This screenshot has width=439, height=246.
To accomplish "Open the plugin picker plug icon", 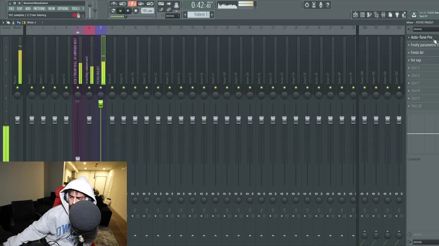I will (397, 15).
